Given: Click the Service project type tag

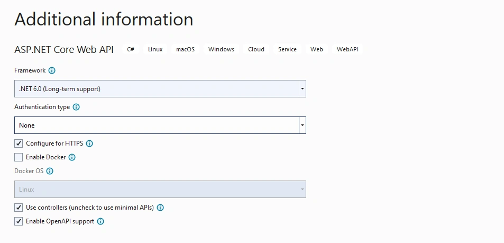Looking at the screenshot, I should click(287, 49).
